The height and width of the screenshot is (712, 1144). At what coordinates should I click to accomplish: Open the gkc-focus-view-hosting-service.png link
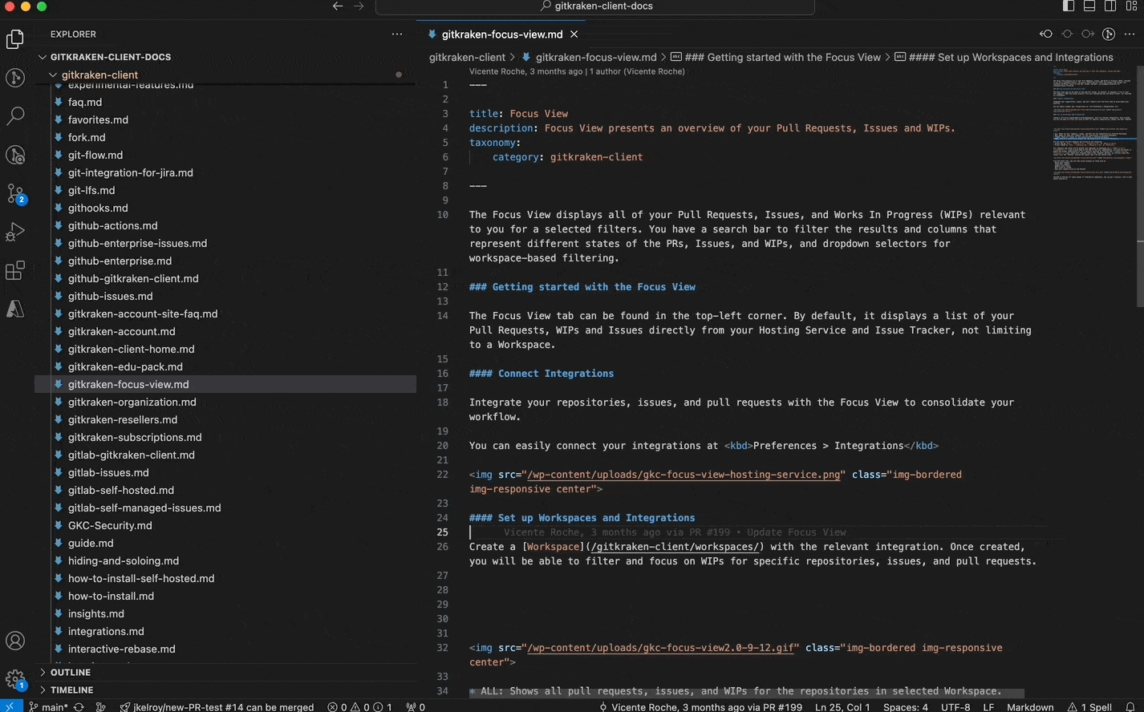tap(684, 475)
